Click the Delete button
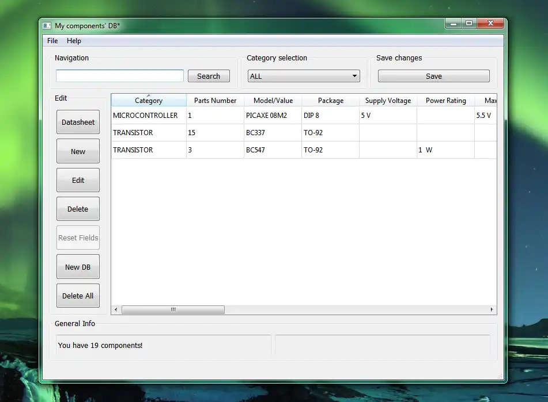The height and width of the screenshot is (402, 548). point(78,209)
